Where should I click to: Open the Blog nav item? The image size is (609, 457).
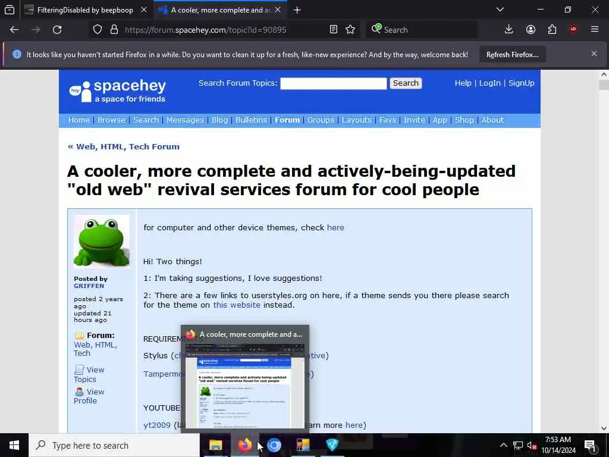(x=220, y=120)
